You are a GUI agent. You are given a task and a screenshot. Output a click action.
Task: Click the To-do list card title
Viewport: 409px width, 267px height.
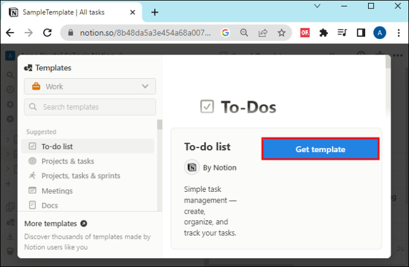click(x=207, y=147)
